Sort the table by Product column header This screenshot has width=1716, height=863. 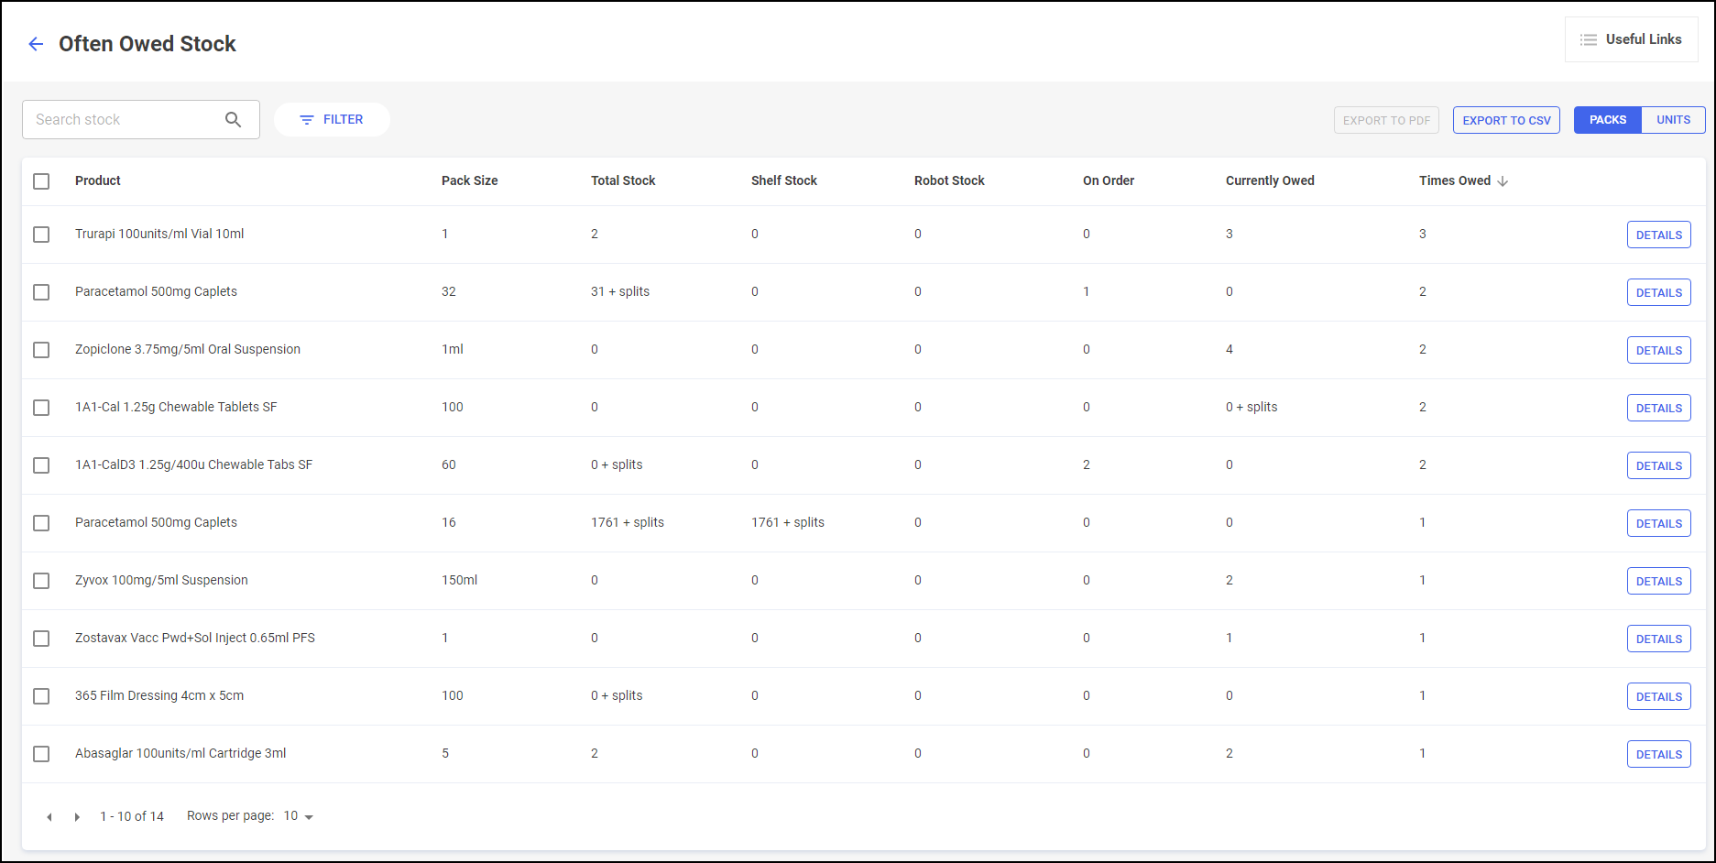pyautogui.click(x=98, y=180)
